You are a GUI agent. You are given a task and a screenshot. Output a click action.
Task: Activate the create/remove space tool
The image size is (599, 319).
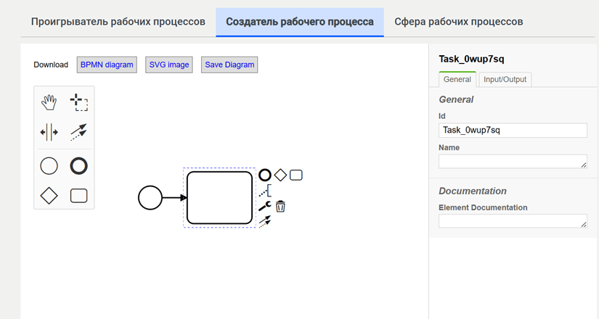pyautogui.click(x=49, y=133)
